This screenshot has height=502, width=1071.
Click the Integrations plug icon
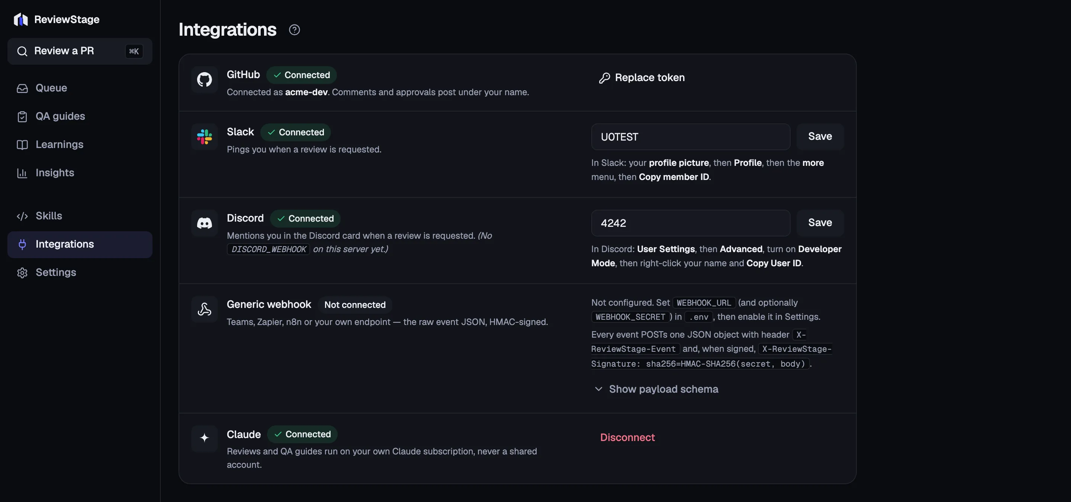pyautogui.click(x=22, y=244)
